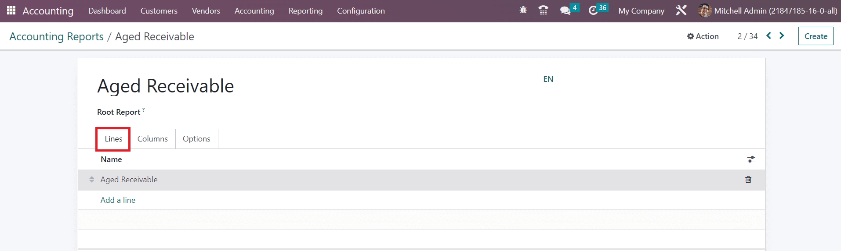Image resolution: width=841 pixels, height=251 pixels.
Task: Switch to the Options tab
Action: click(x=196, y=139)
